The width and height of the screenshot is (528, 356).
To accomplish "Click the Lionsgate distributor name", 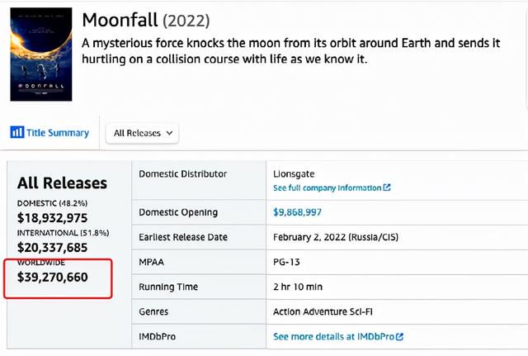I will [294, 174].
